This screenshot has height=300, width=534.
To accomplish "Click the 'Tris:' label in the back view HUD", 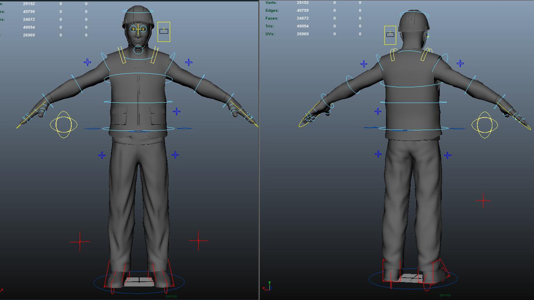I will coord(270,26).
